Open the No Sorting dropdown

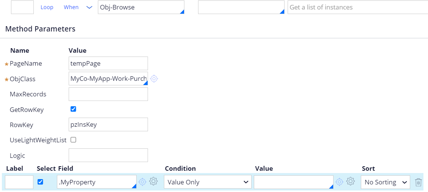[386, 182]
